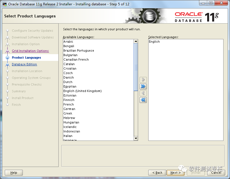230x179 pixels.
Task: Go back with the Back button
Action: (x=157, y=173)
